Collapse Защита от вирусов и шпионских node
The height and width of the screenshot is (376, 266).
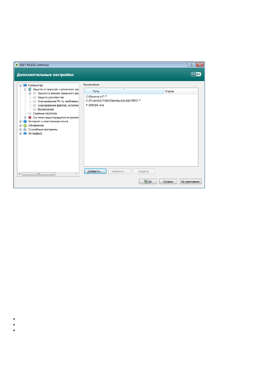click(x=25, y=89)
